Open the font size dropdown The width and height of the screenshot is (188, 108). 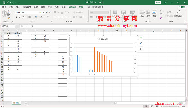(x=44, y=13)
